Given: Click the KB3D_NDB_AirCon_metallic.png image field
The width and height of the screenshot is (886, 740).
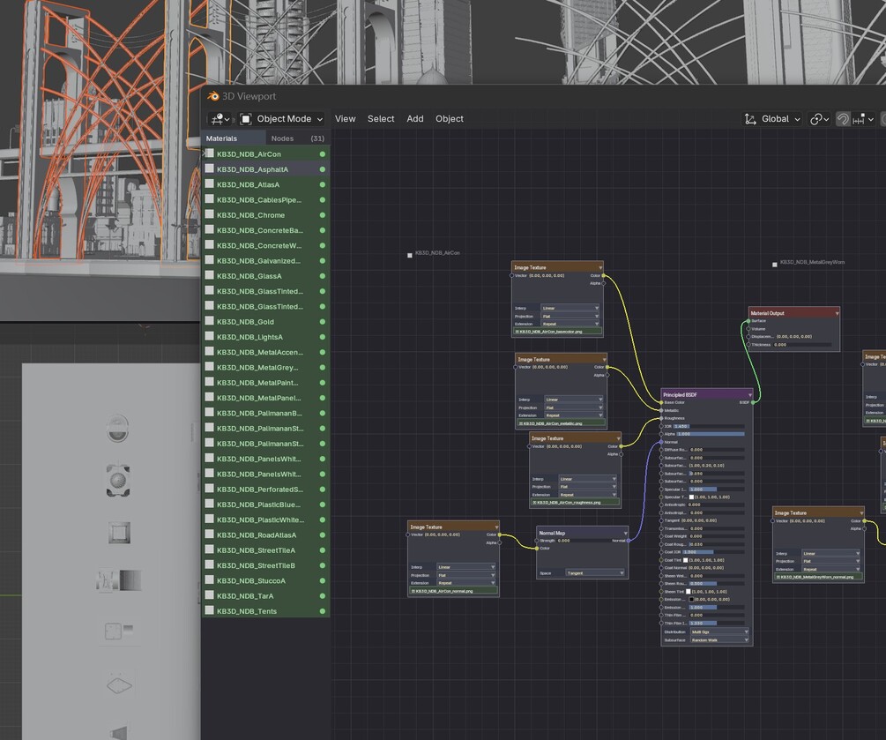Looking at the screenshot, I should coord(562,423).
